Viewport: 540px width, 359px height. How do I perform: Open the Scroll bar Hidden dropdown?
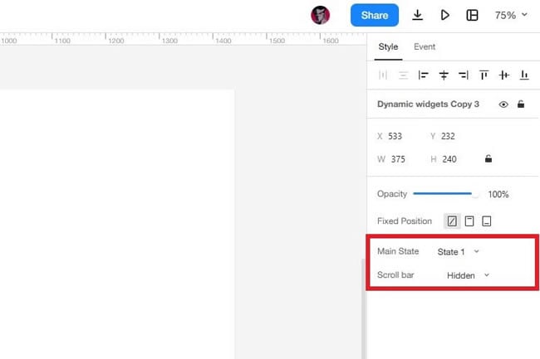(x=468, y=275)
